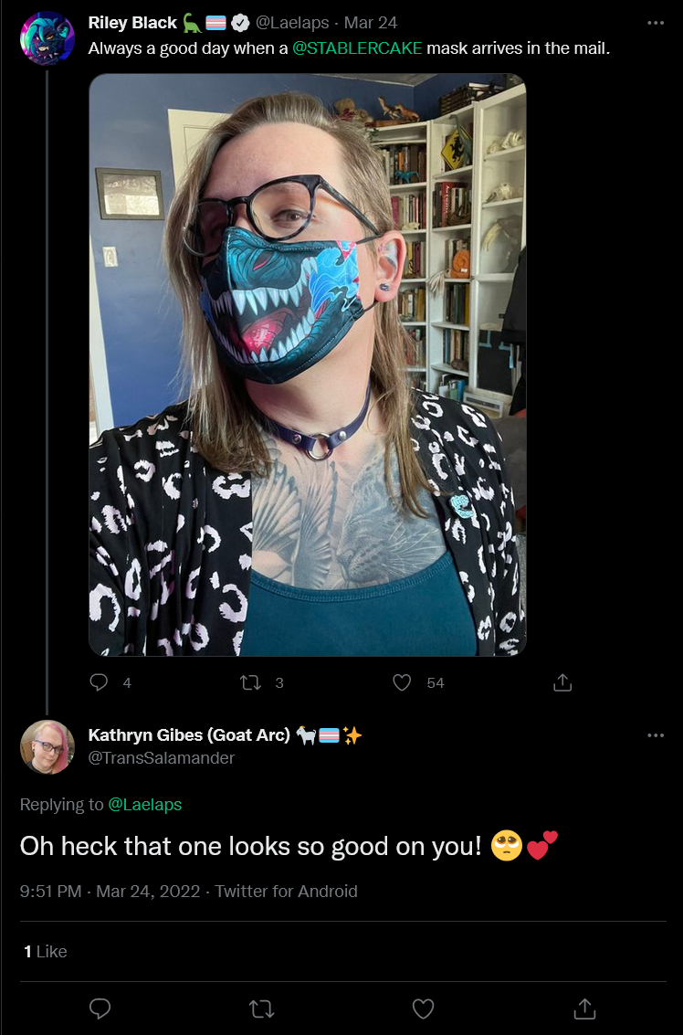Like Kathryn Gibes' reply tweet
683x1035 pixels.
423,1009
